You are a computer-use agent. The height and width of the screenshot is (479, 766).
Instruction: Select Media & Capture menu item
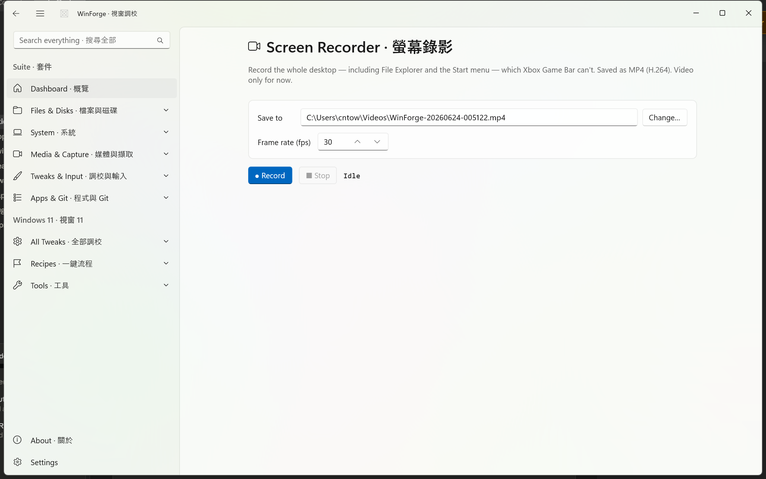(x=92, y=154)
